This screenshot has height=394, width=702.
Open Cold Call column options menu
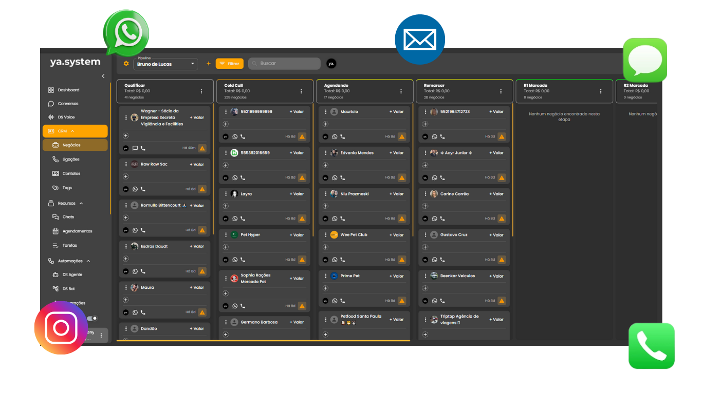click(301, 91)
